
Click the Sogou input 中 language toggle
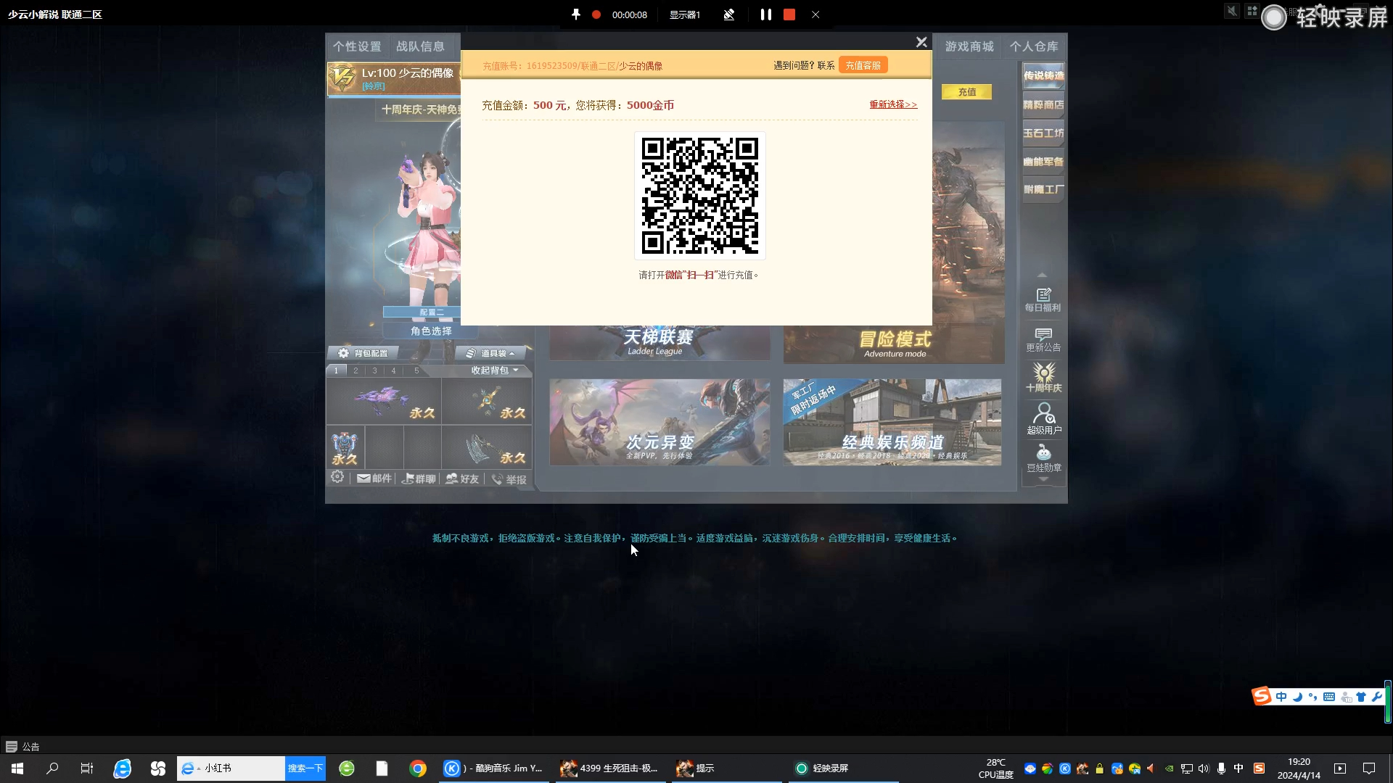[x=1281, y=697]
